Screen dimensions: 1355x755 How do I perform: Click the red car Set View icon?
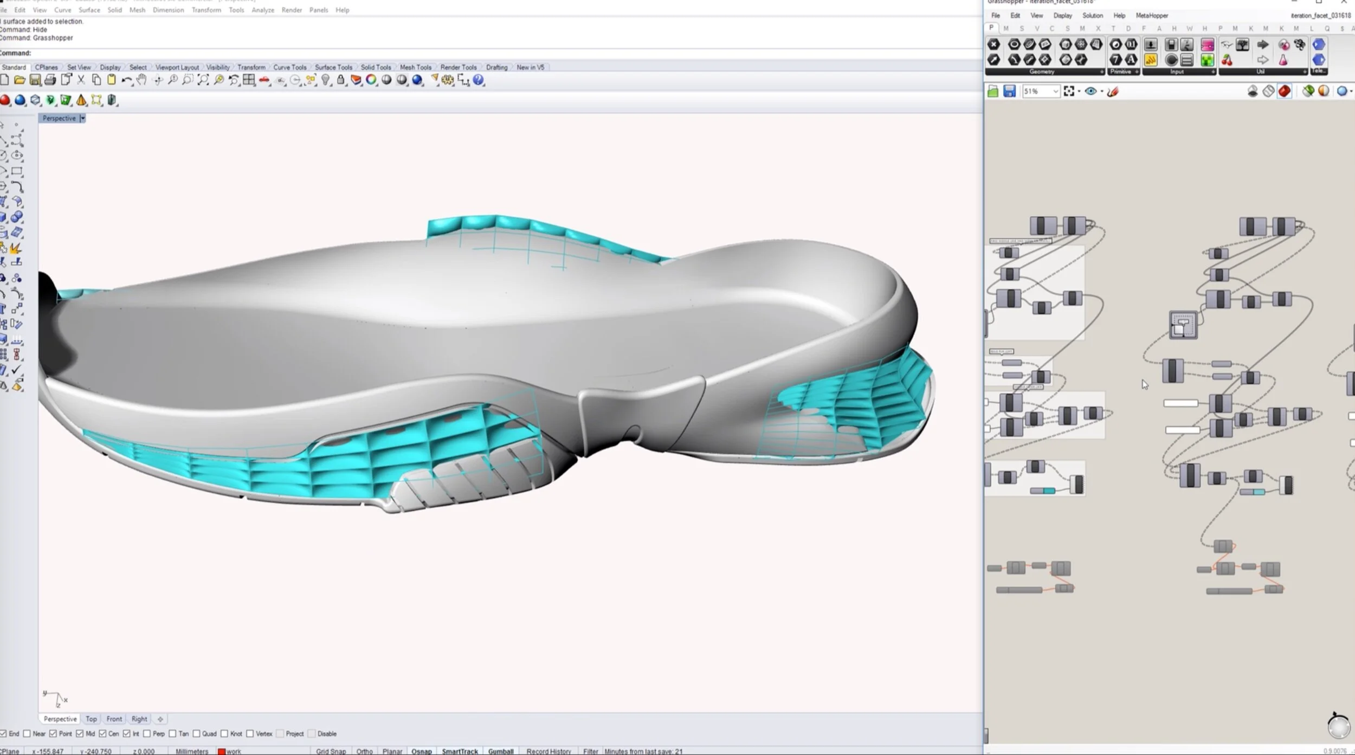tap(264, 80)
